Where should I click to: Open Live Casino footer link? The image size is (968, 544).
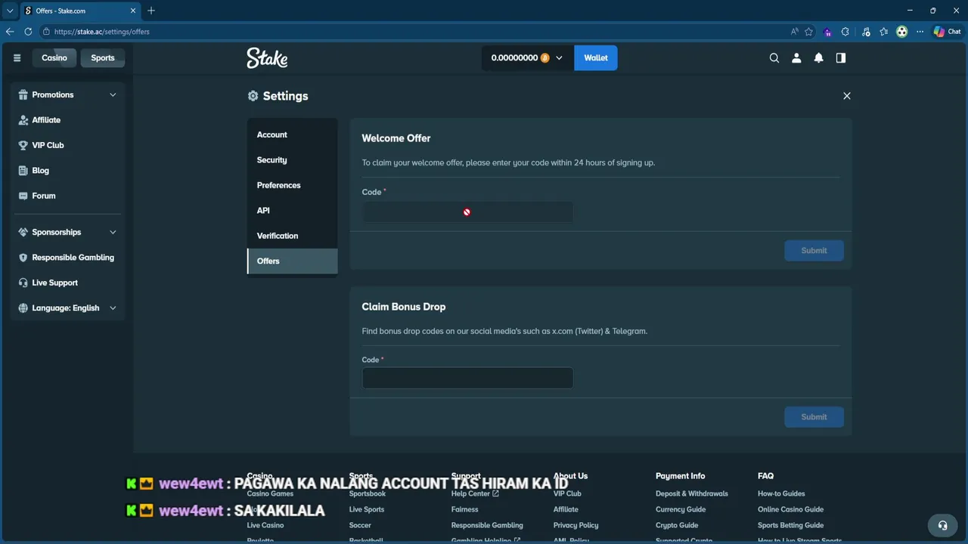coord(265,525)
